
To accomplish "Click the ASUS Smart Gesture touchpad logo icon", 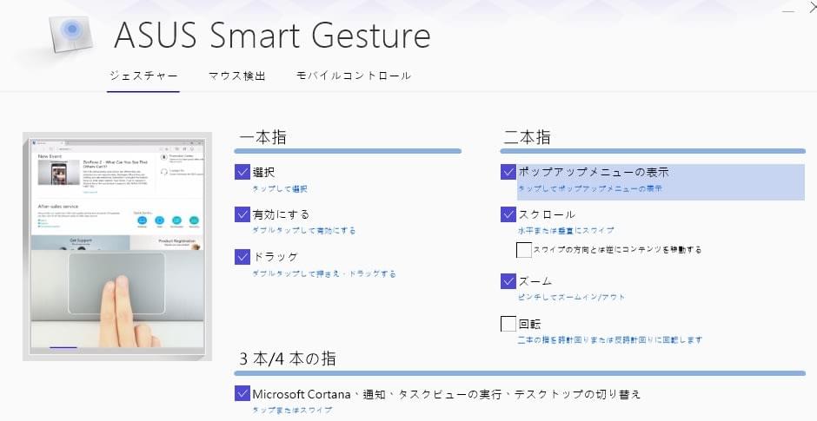I will (71, 36).
